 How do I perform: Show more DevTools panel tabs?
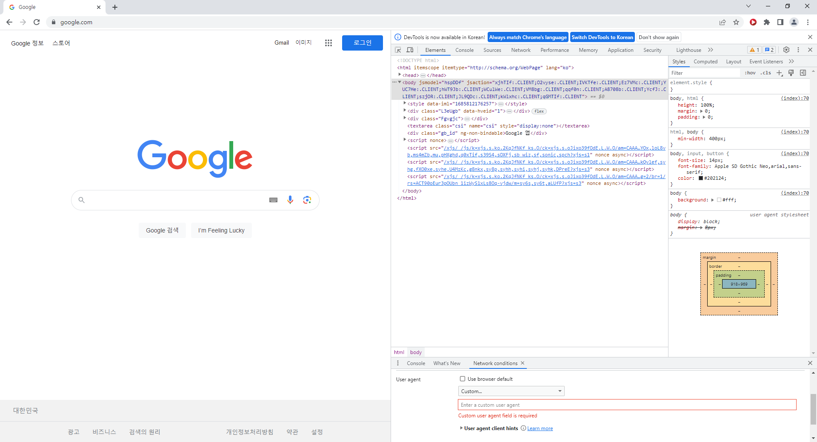[711, 50]
